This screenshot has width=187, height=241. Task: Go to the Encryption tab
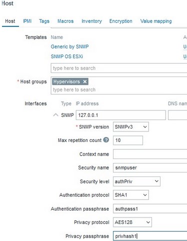tap(121, 21)
